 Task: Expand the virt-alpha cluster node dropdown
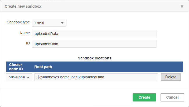tap(19, 77)
